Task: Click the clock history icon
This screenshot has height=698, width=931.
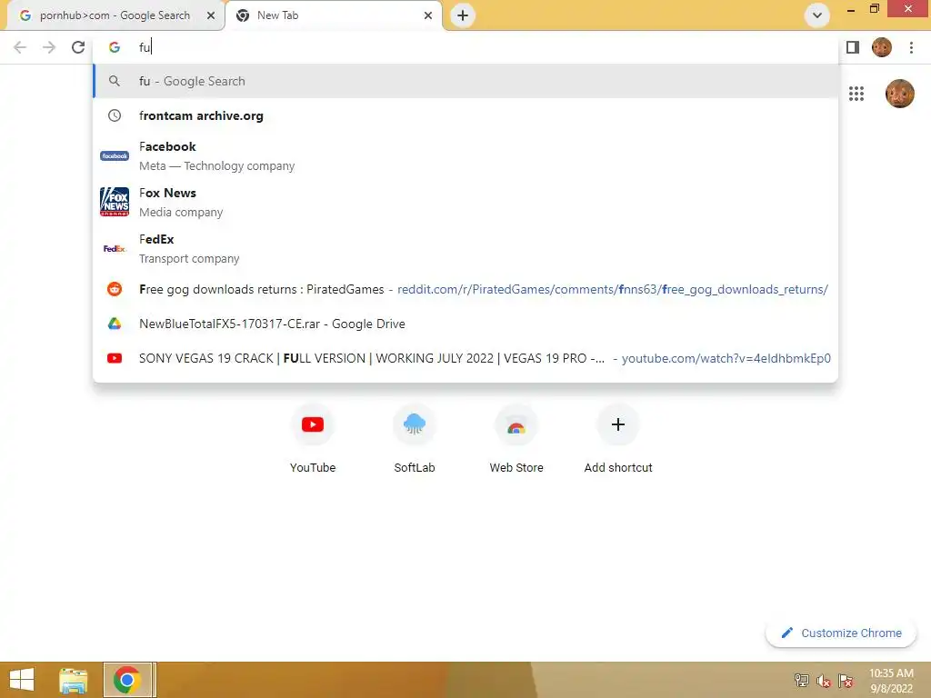Action: (115, 115)
